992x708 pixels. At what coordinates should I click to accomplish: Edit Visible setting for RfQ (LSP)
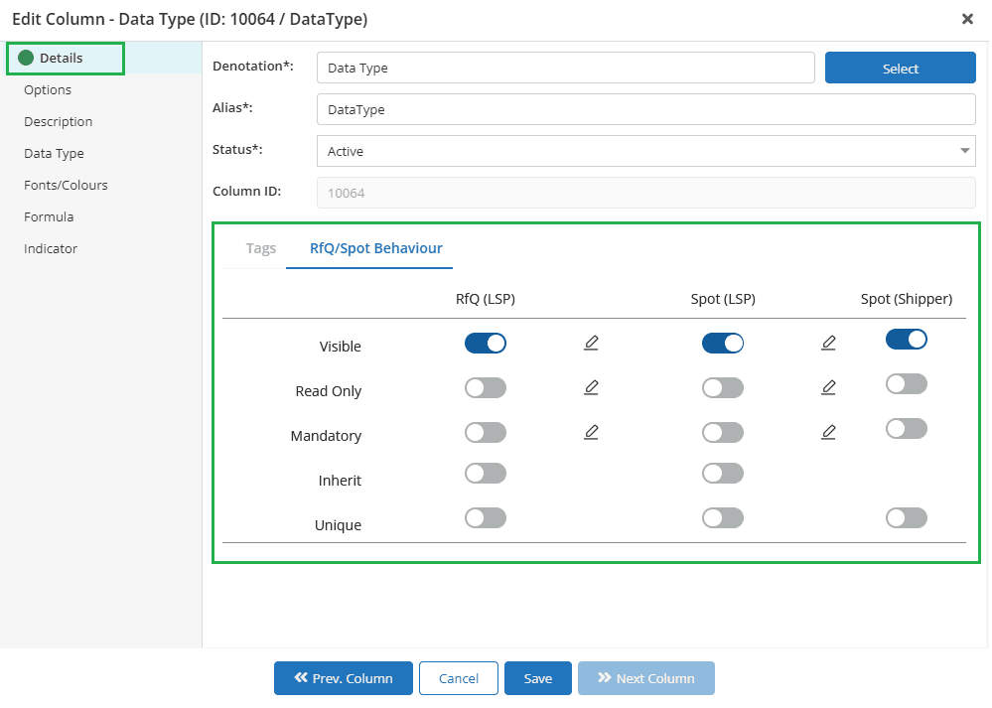591,343
